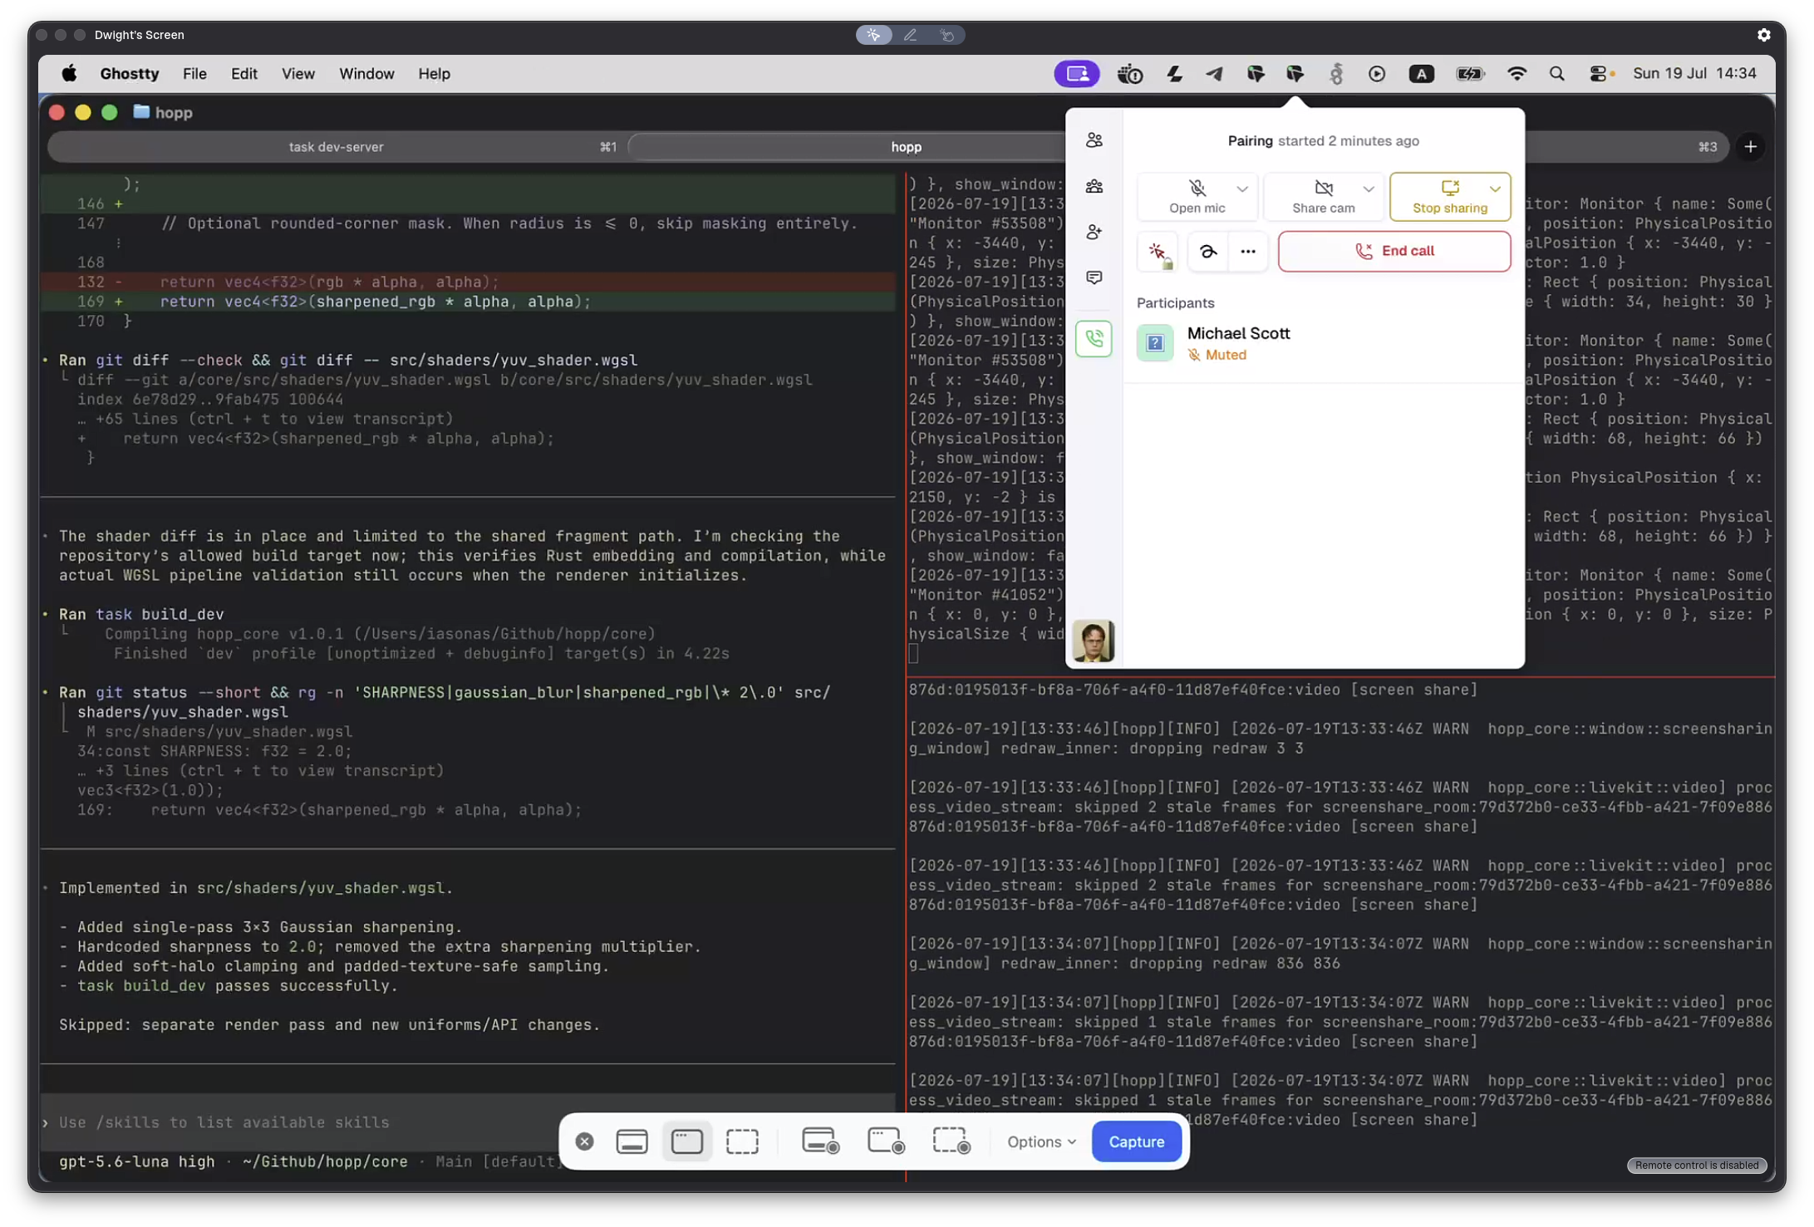1814x1227 pixels.
Task: Open the group rooms icon in Hopp sidebar
Action: click(x=1094, y=186)
